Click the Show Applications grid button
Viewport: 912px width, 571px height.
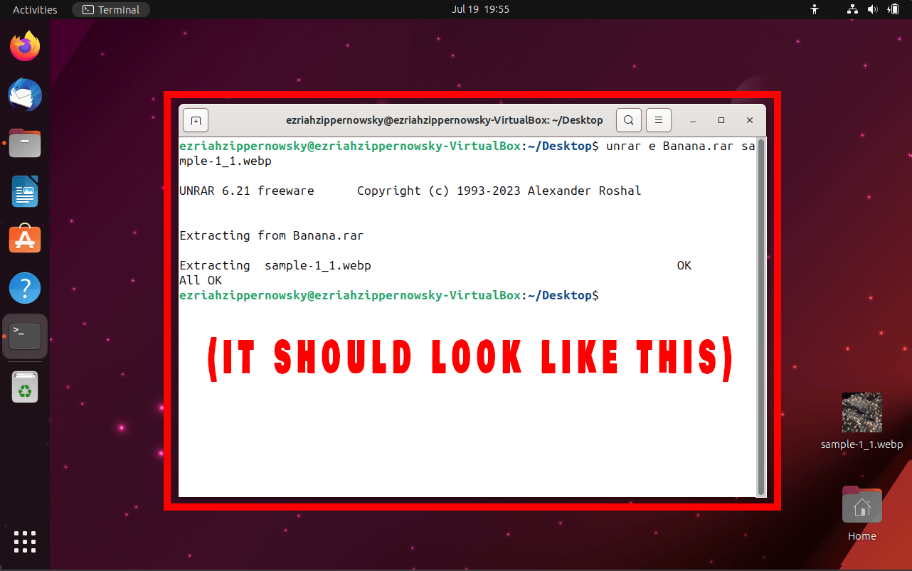(x=24, y=542)
